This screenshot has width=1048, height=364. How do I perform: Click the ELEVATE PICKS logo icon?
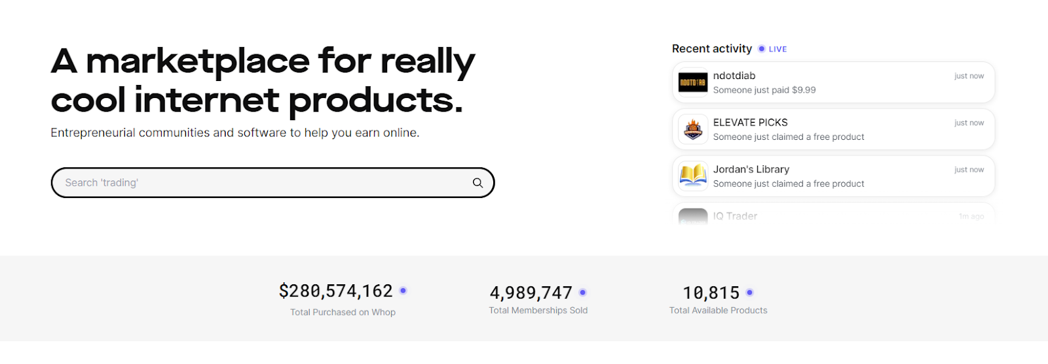[x=693, y=129]
